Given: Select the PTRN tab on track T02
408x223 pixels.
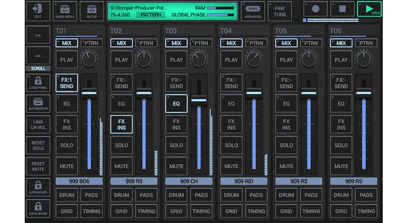Looking at the screenshot, I should click(x=146, y=43).
